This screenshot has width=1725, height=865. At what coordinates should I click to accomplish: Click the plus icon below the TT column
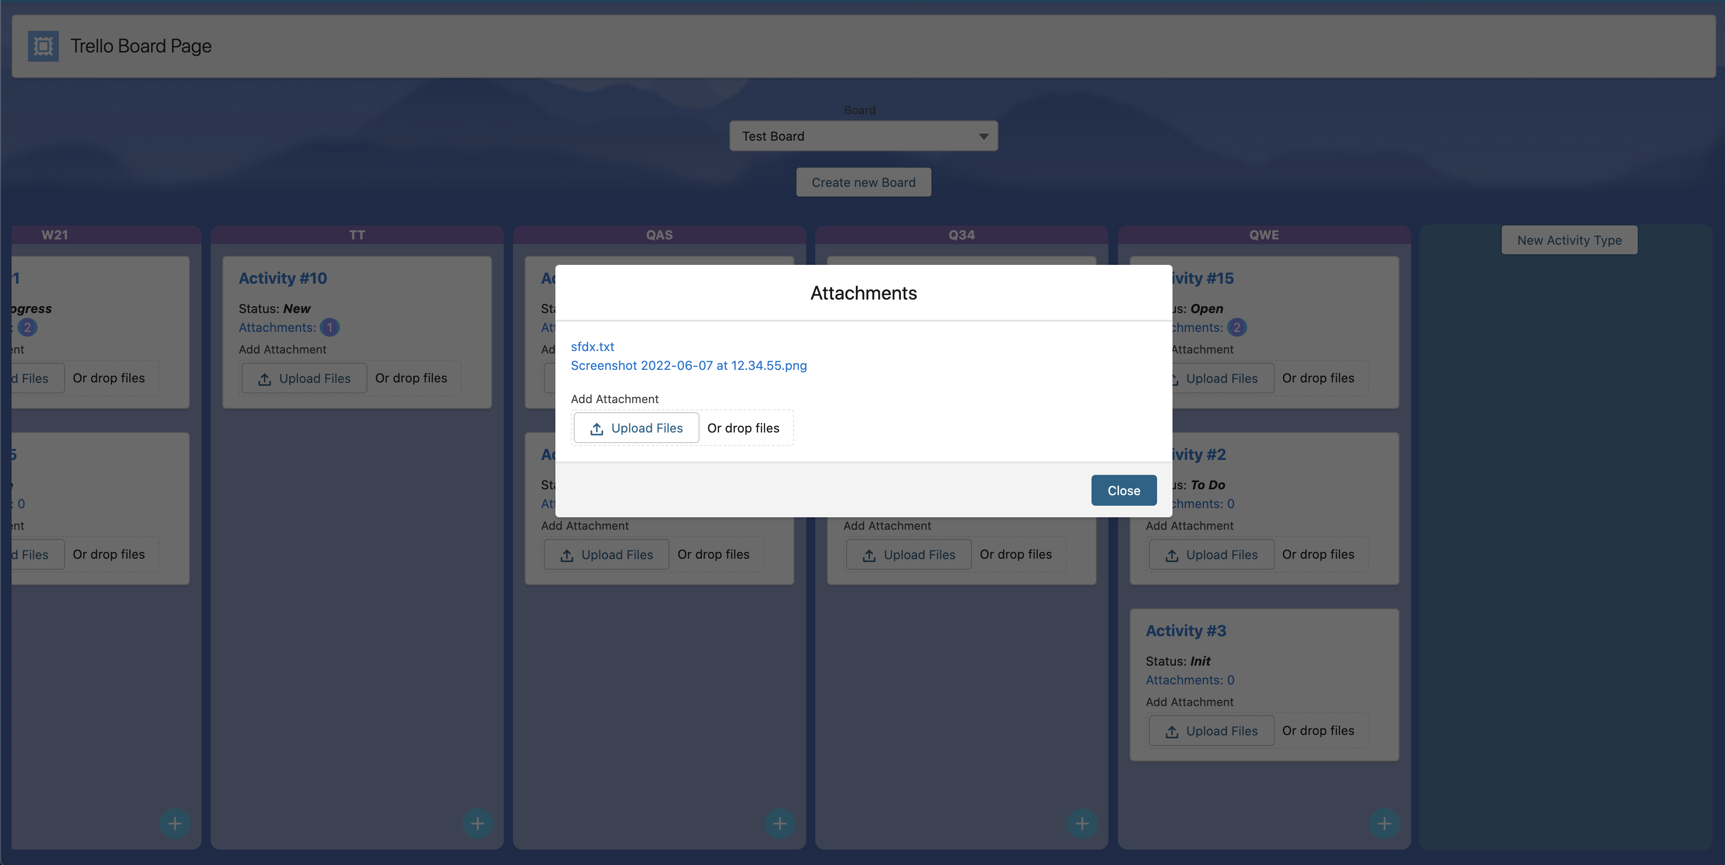coord(477,824)
